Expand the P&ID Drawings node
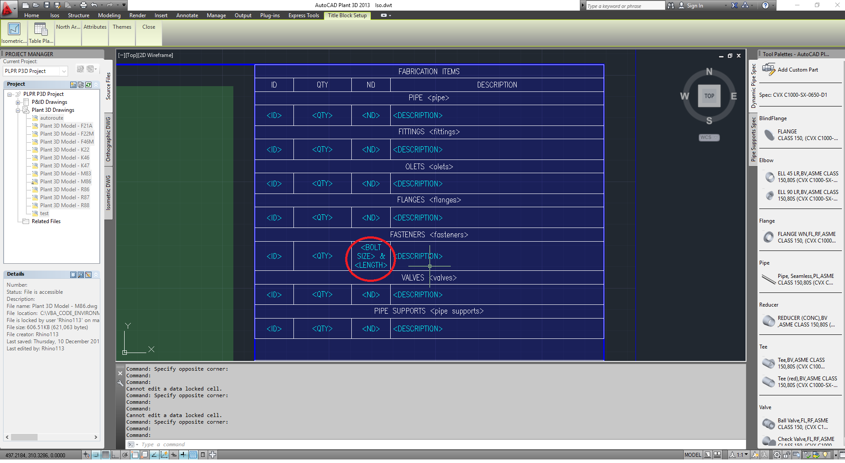 (18, 102)
